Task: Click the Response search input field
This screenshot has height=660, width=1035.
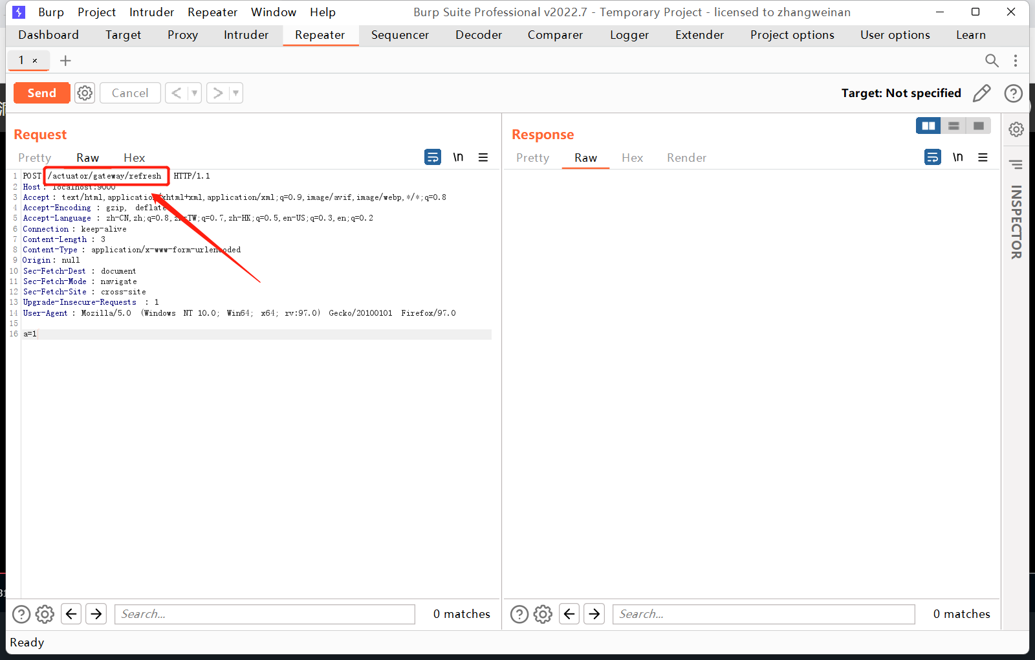Action: click(764, 614)
